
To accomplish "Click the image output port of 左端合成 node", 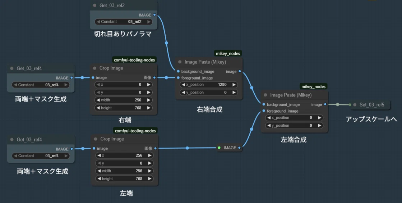I will (325, 105).
